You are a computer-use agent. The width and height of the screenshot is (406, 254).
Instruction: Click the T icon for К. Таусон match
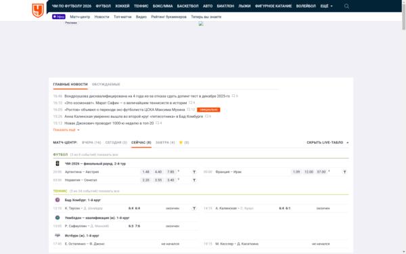pyautogui.click(x=194, y=209)
